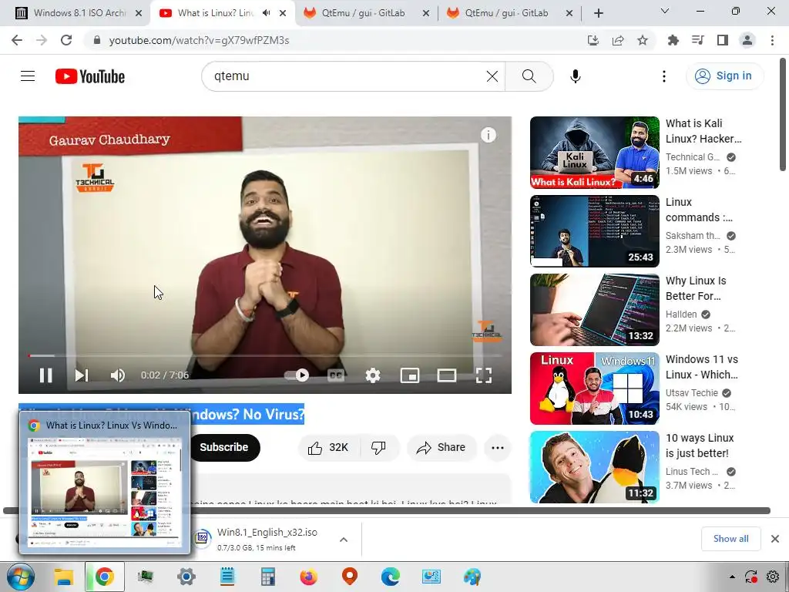Open the Extensions puzzle icon

click(673, 40)
